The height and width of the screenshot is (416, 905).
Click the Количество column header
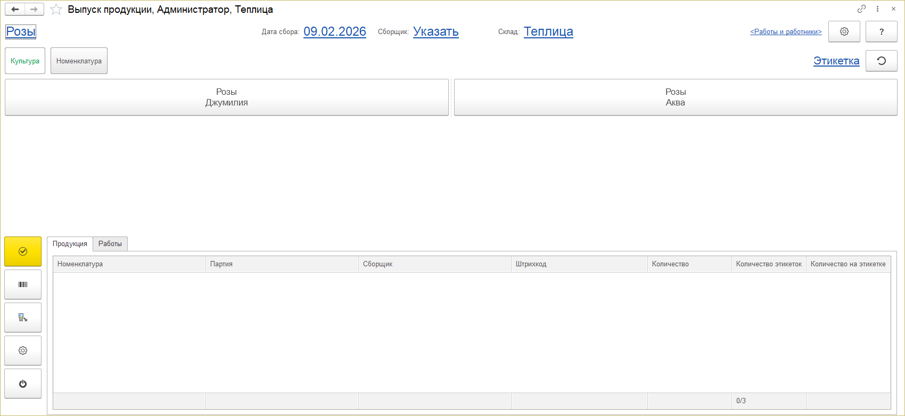pos(689,264)
